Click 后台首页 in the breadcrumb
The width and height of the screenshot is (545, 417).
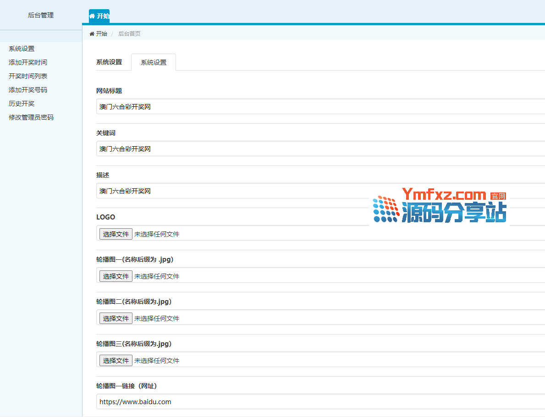point(129,33)
